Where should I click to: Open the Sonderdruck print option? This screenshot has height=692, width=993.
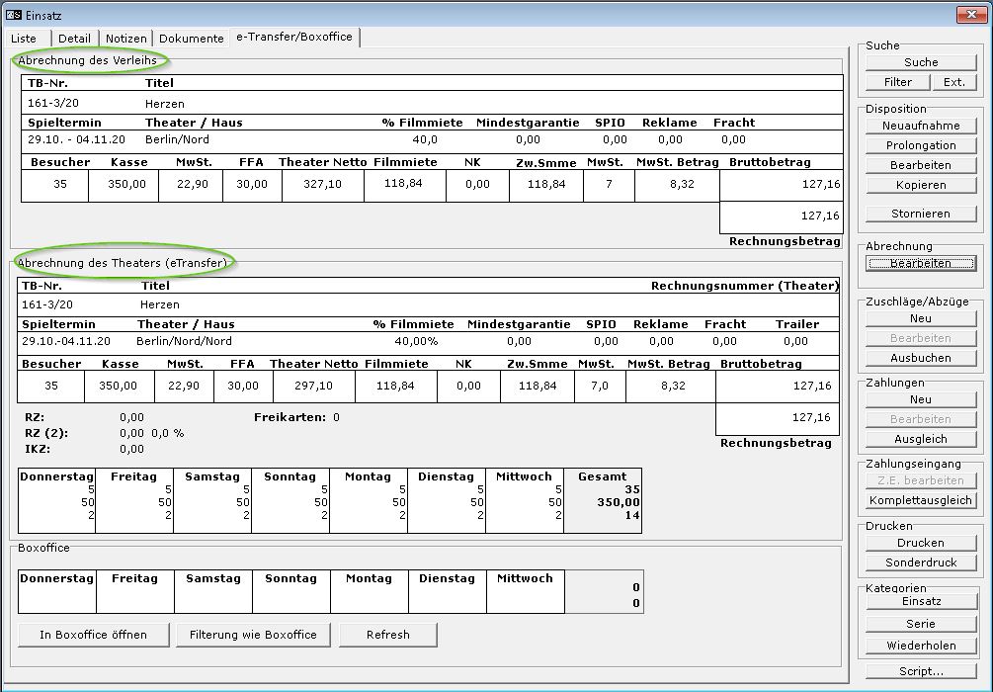click(920, 562)
